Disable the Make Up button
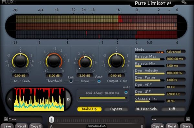The image size is (194, 128). pos(89,109)
